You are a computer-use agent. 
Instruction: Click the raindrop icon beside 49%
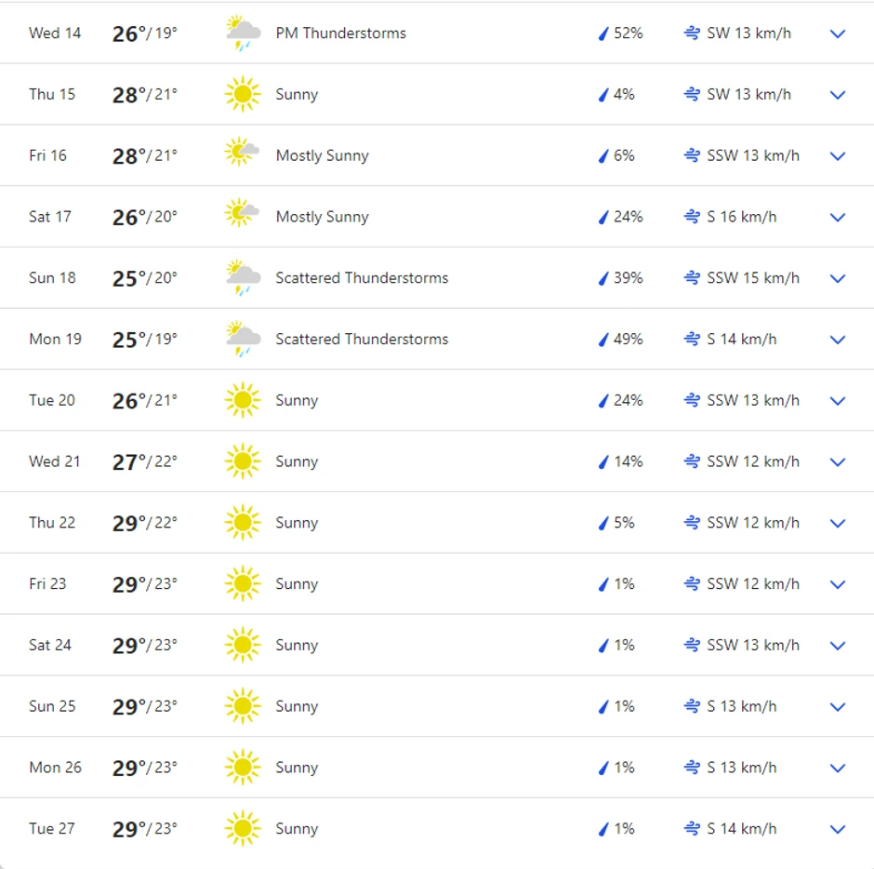point(603,340)
